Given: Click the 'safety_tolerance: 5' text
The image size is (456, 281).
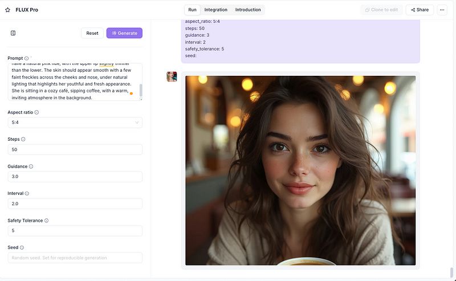Looking at the screenshot, I should click(x=205, y=49).
